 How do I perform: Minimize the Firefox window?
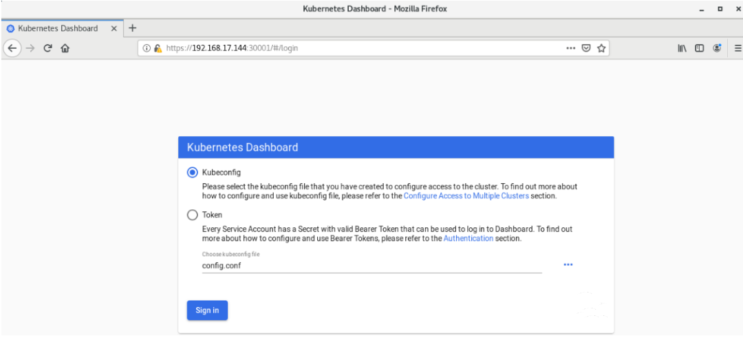click(x=702, y=9)
